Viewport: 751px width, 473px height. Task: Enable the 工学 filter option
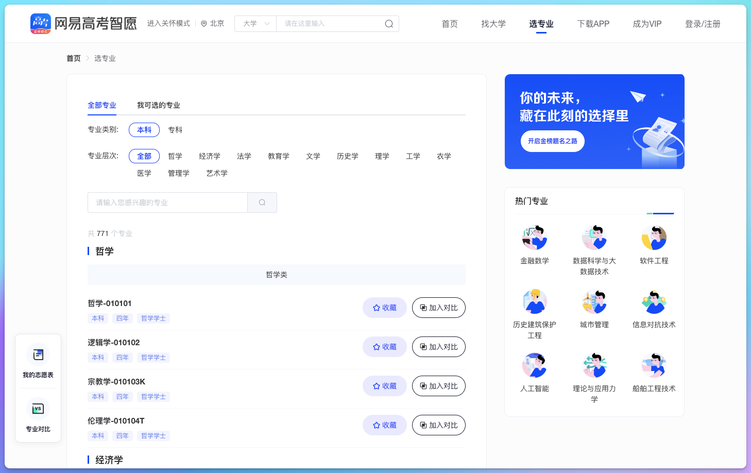413,156
